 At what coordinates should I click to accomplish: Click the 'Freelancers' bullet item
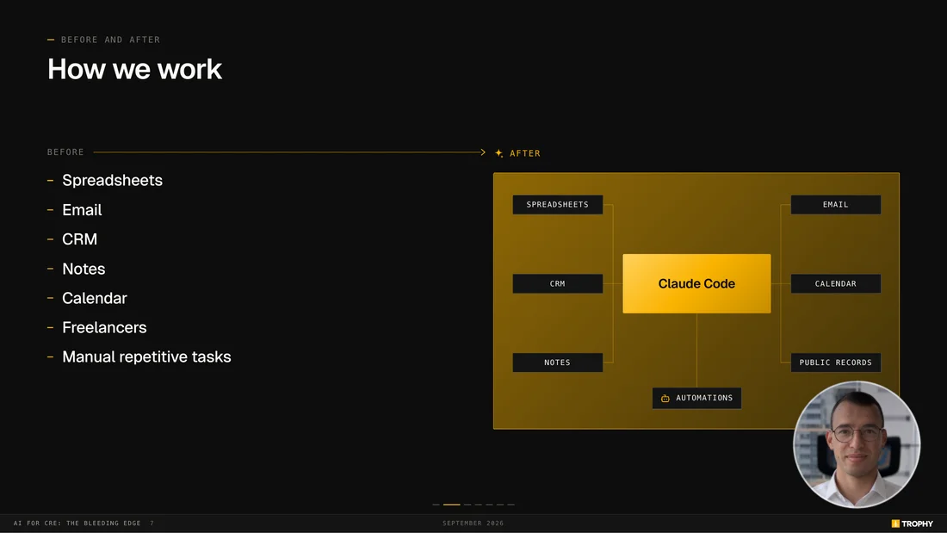tap(104, 327)
